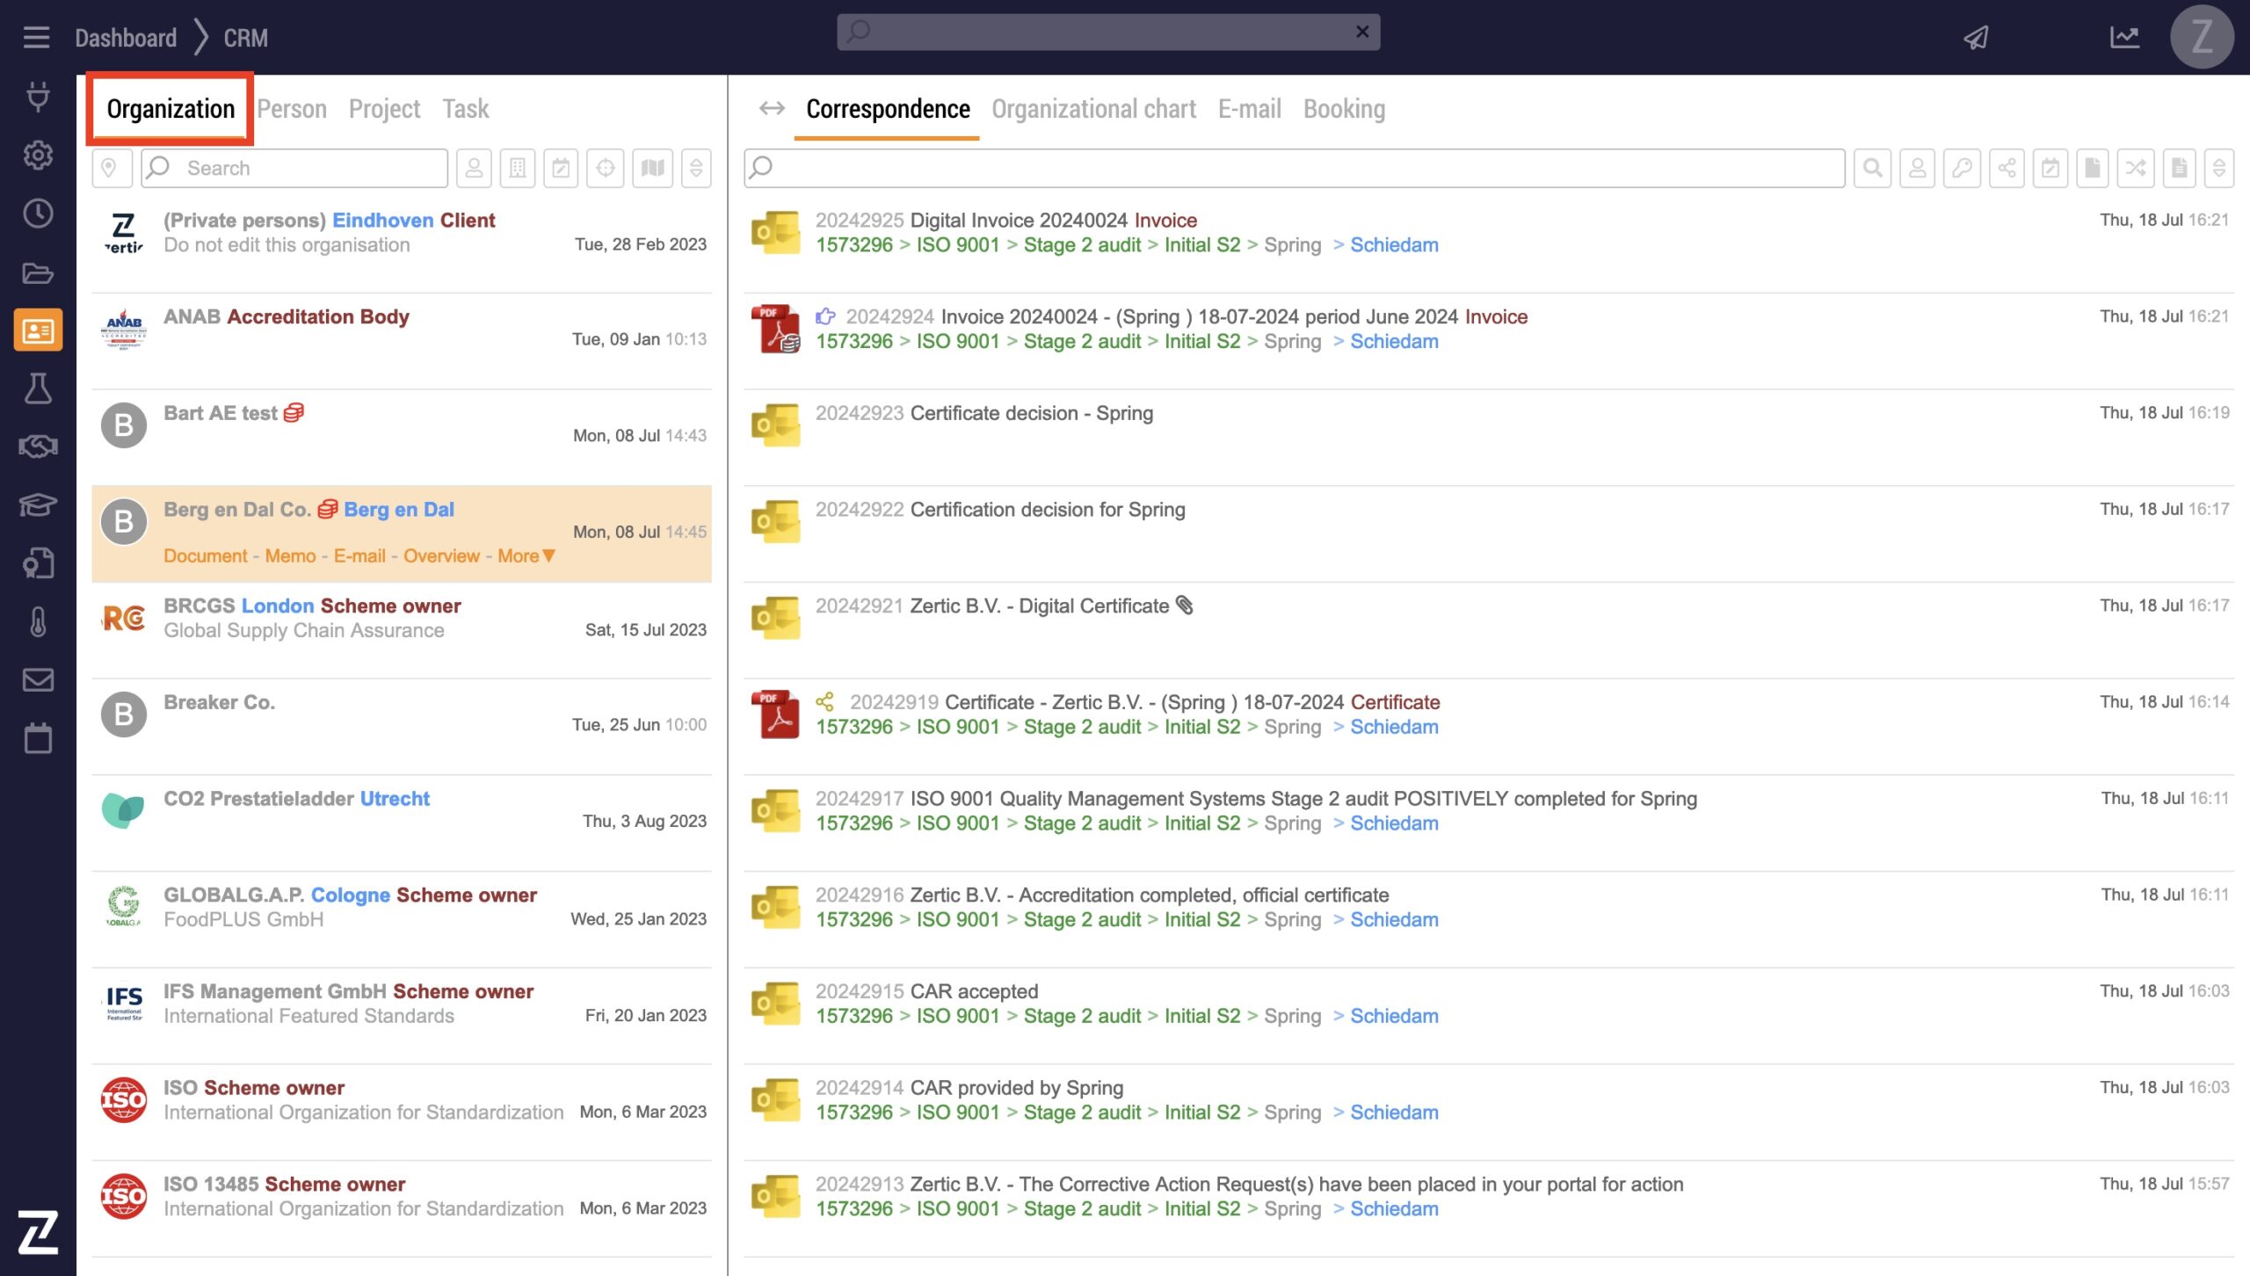Toggle the building filter in the organization toolbar
The image size is (2250, 1276).
pyautogui.click(x=518, y=168)
